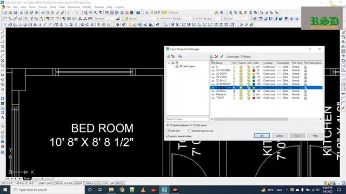Click the red Delete Layer X icon
Image resolution: width=346 pixels, height=194 pixels.
216,57
